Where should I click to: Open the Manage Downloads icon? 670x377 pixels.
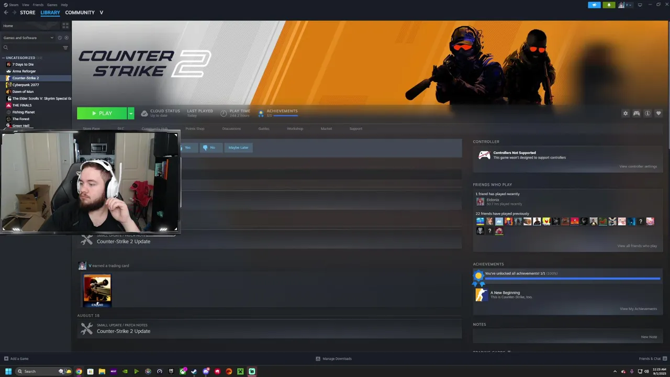tap(318, 359)
